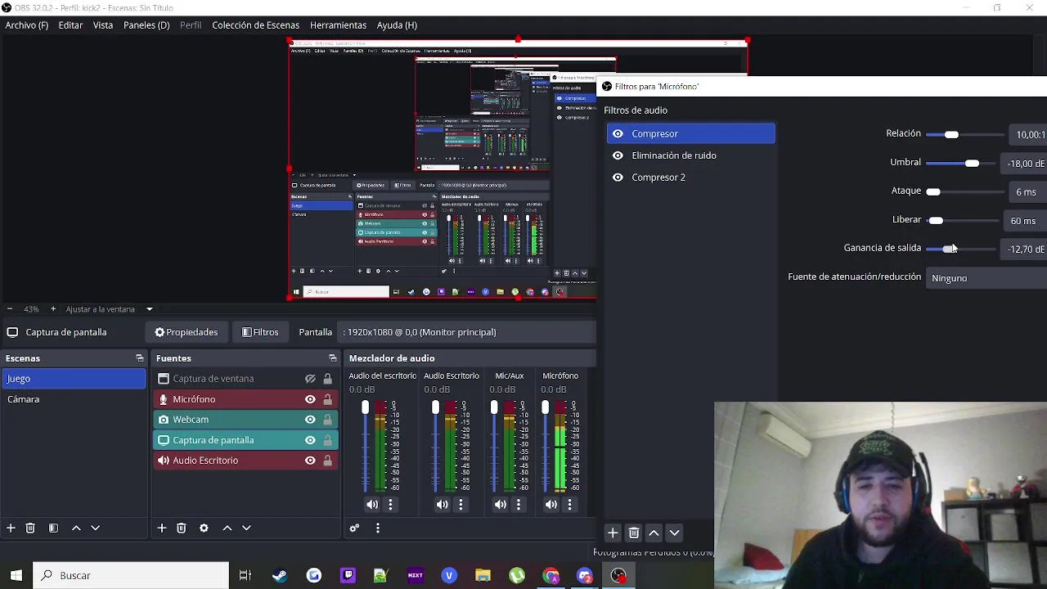Open the Editar menu
The image size is (1047, 589).
click(x=70, y=25)
